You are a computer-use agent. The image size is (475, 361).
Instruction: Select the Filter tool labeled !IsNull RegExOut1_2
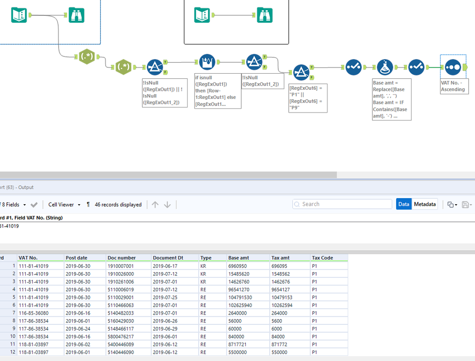(x=254, y=62)
